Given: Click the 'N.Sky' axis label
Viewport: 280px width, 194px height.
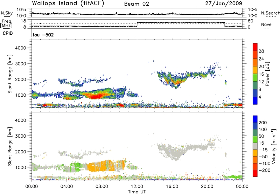Looking at the screenshot, I should [x=7, y=13].
